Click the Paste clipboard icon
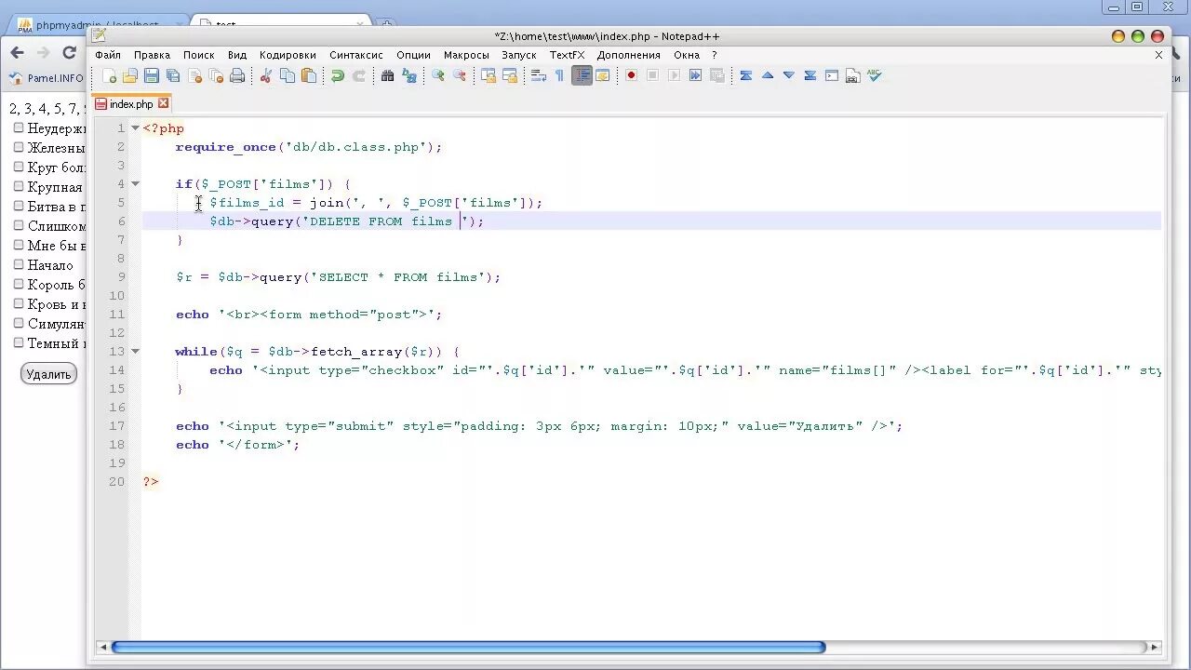The image size is (1191, 670). 309,76
